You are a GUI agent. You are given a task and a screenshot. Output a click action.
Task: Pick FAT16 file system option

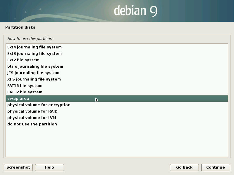tap(25, 86)
